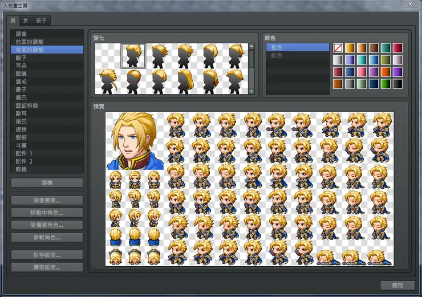Screen dimensions: 422x297
Task: Click the 參戰角色... button
Action: click(47, 238)
